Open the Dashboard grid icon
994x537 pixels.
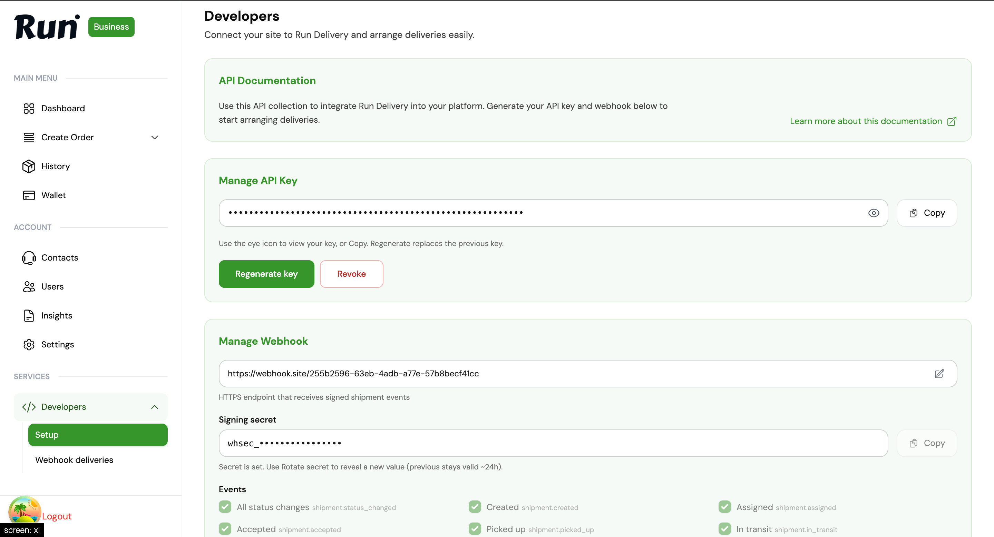pyautogui.click(x=29, y=108)
